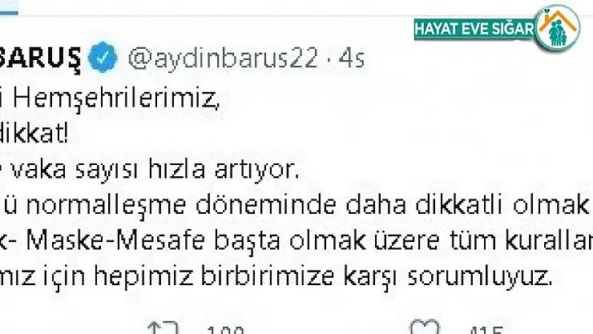Click the house family logo icon
This screenshot has height=334, width=593.
pyautogui.click(x=559, y=29)
